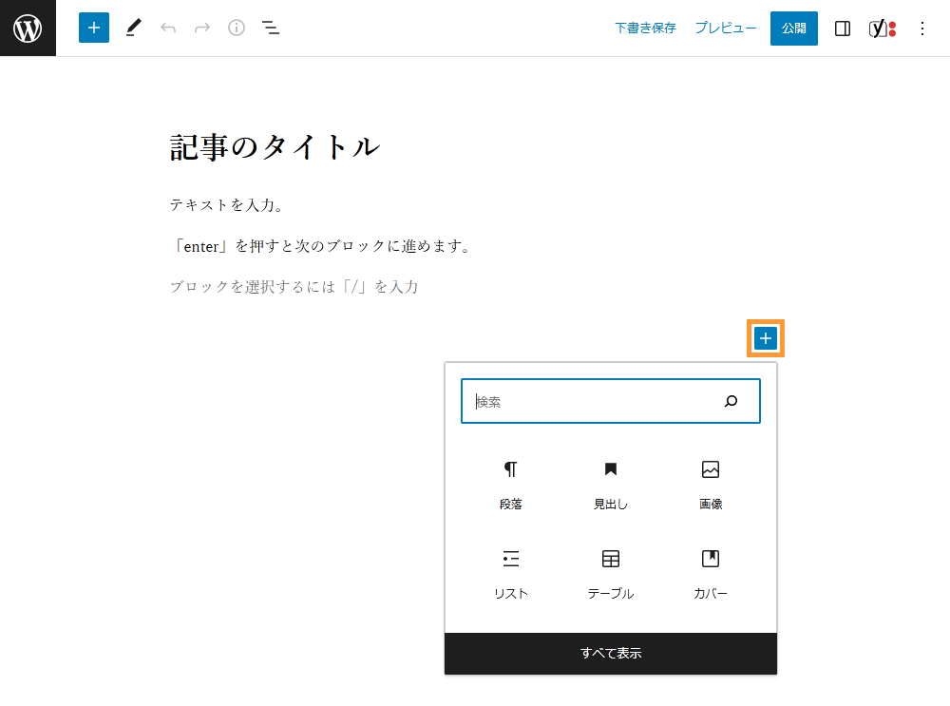
Task: Open プレビュー preview options
Action: [x=725, y=28]
